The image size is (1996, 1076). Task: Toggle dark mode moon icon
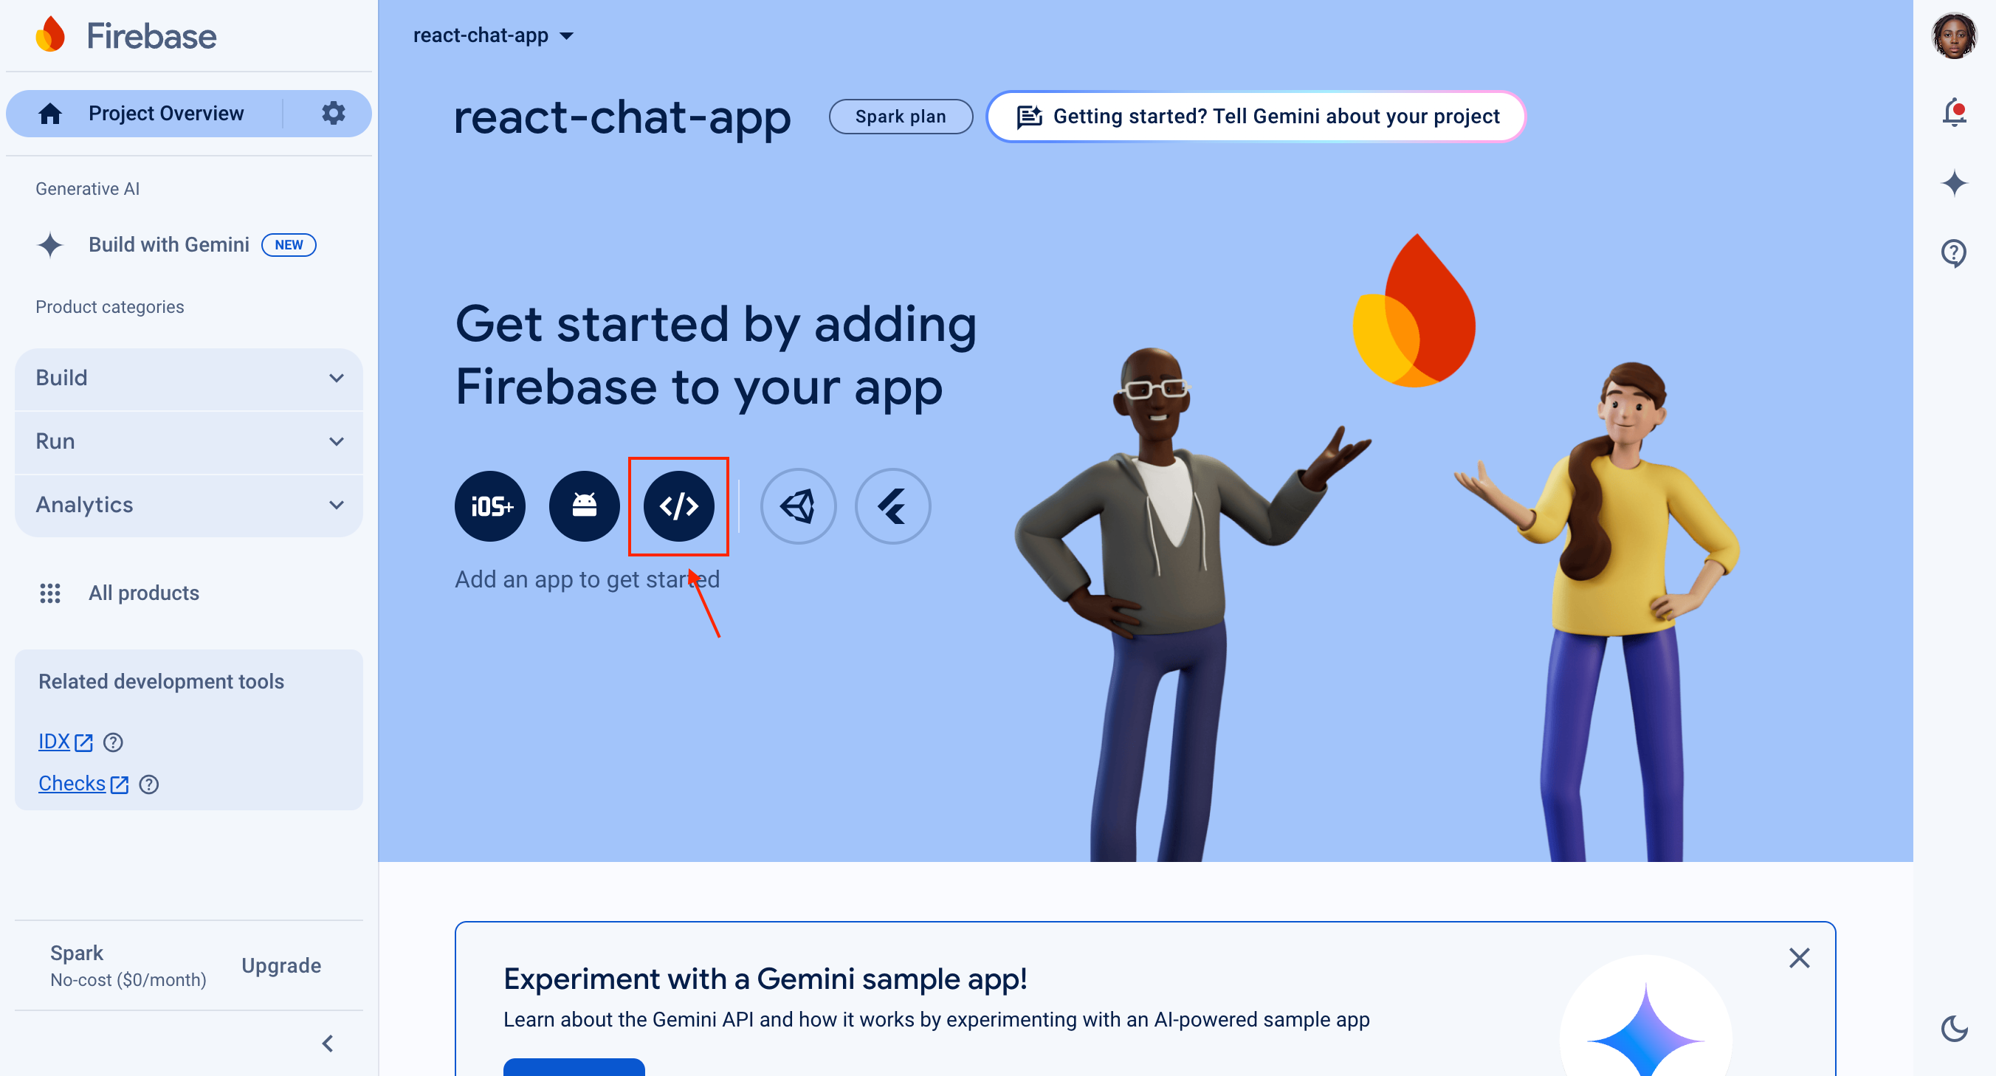(x=1954, y=1029)
